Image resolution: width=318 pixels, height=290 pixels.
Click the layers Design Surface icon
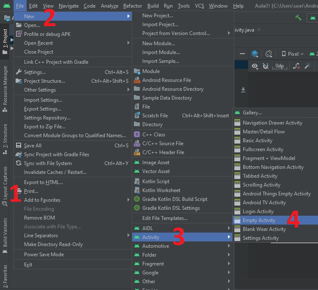(255, 54)
